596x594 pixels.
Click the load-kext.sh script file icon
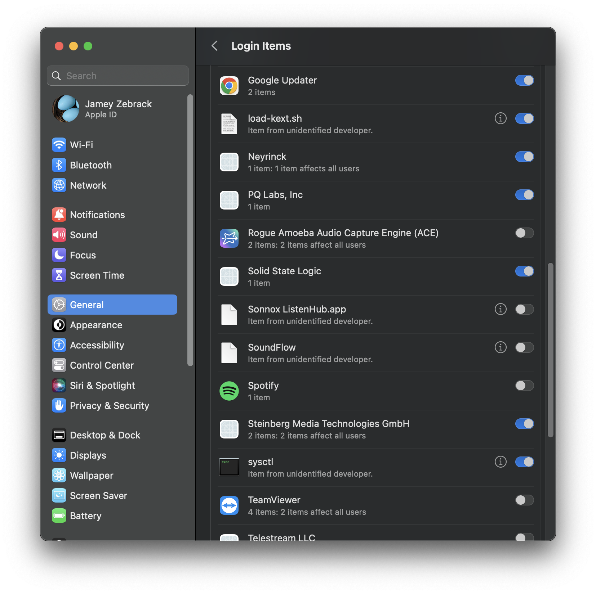(229, 124)
